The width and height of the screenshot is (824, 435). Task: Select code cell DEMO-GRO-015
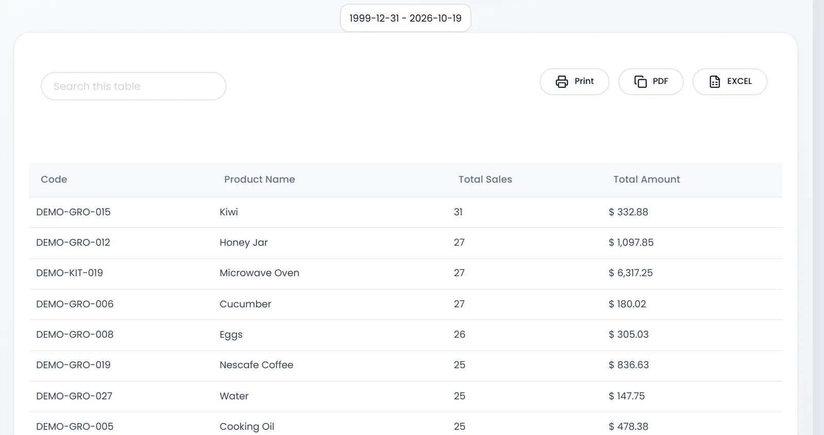tap(73, 212)
